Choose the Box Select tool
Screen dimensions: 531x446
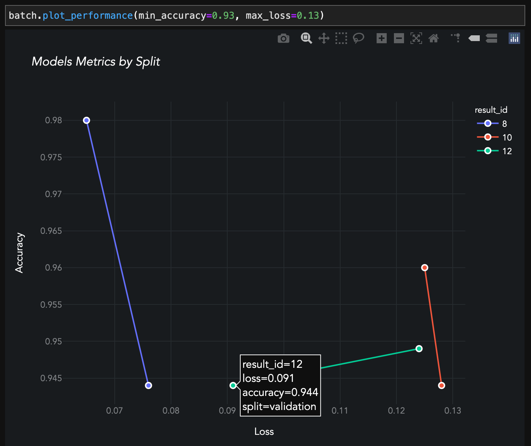(x=341, y=38)
